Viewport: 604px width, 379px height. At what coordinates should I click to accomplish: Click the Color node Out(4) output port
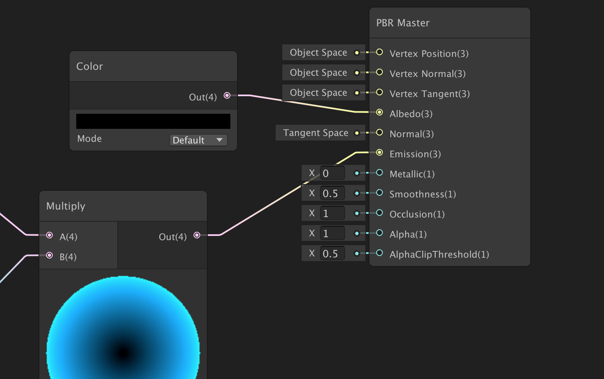click(227, 95)
